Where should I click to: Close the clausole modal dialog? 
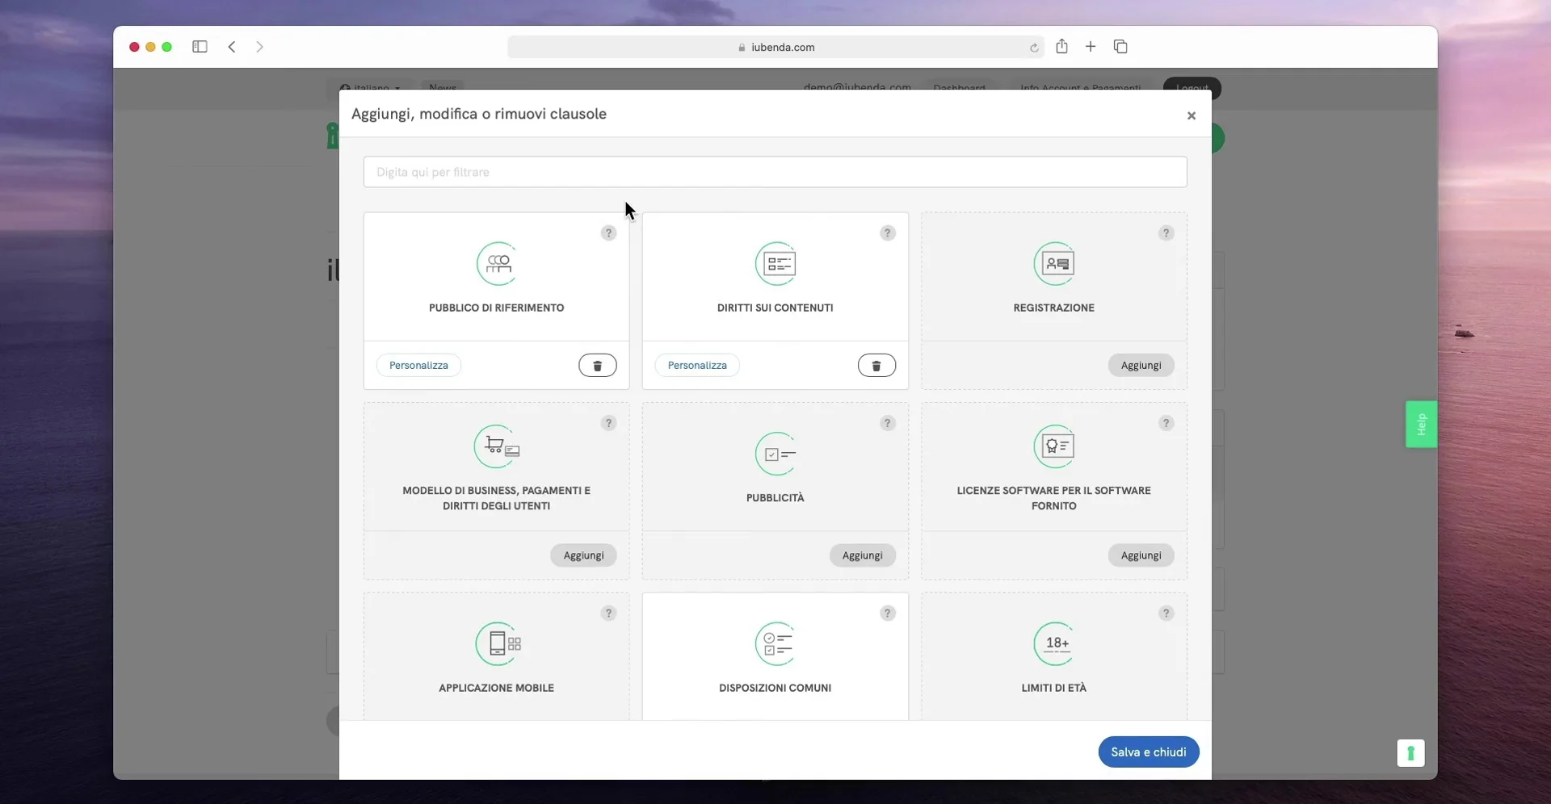(1191, 115)
